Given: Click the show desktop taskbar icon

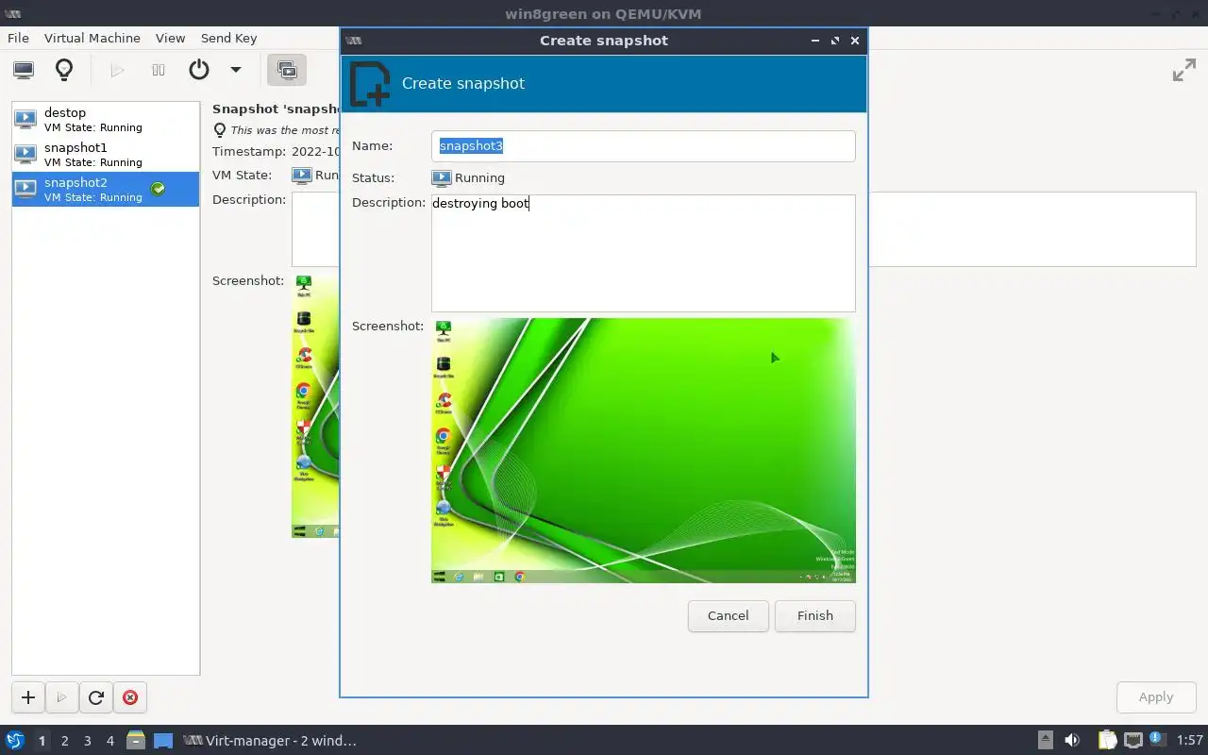Looking at the screenshot, I should (x=163, y=741).
